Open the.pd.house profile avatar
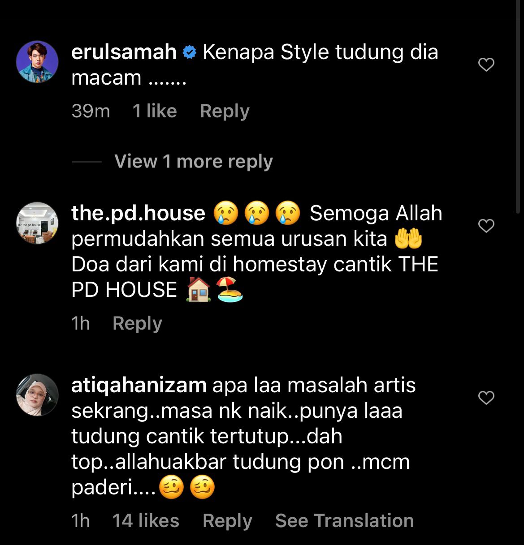 point(37,223)
